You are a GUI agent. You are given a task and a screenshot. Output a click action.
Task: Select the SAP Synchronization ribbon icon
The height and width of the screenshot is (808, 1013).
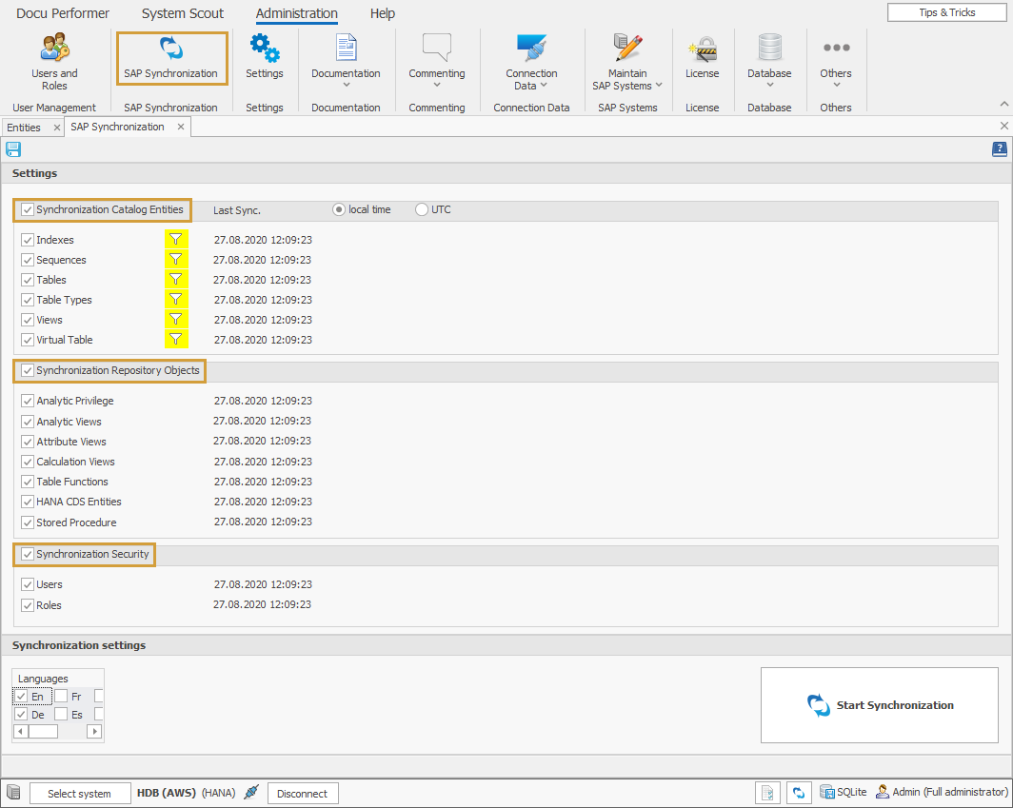171,58
